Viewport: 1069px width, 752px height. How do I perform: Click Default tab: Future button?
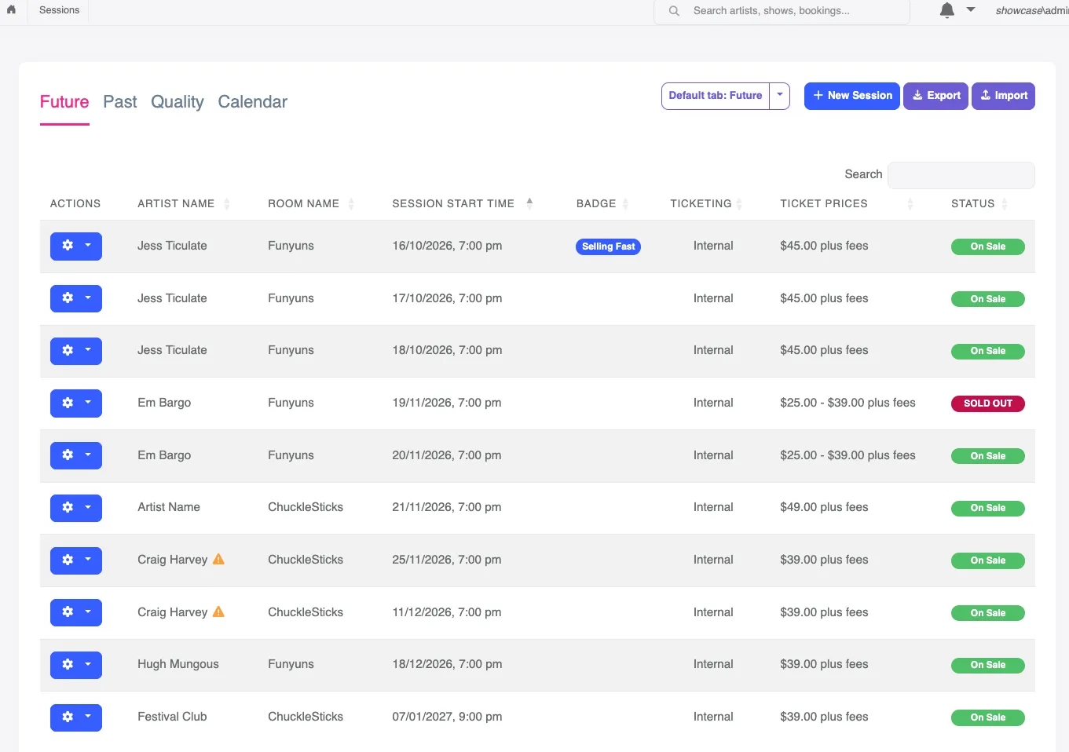click(716, 96)
